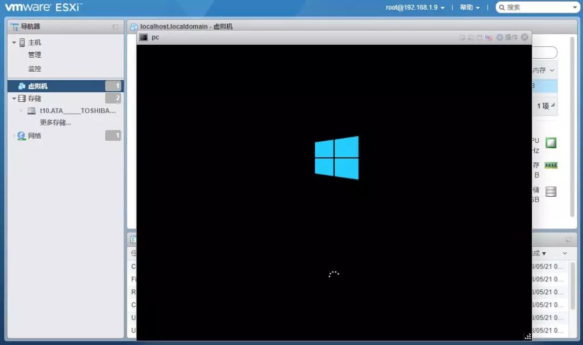The width and height of the screenshot is (583, 345).
Task: Click the VMware ESXi logo
Action: click(43, 7)
